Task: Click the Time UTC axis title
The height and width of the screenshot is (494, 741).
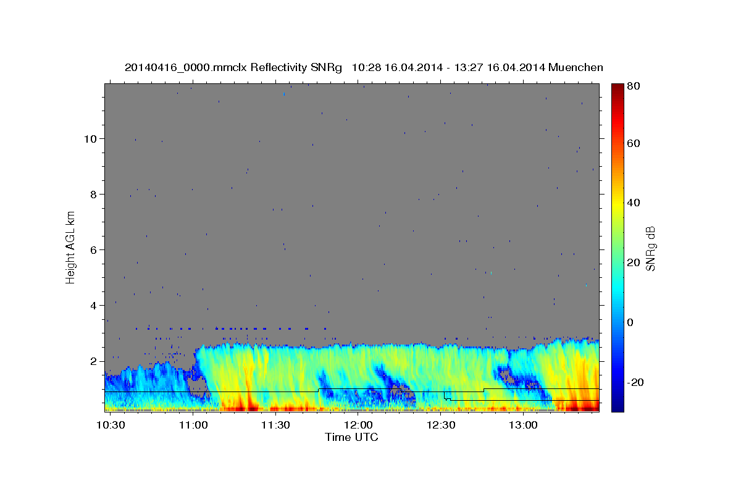Action: click(351, 437)
